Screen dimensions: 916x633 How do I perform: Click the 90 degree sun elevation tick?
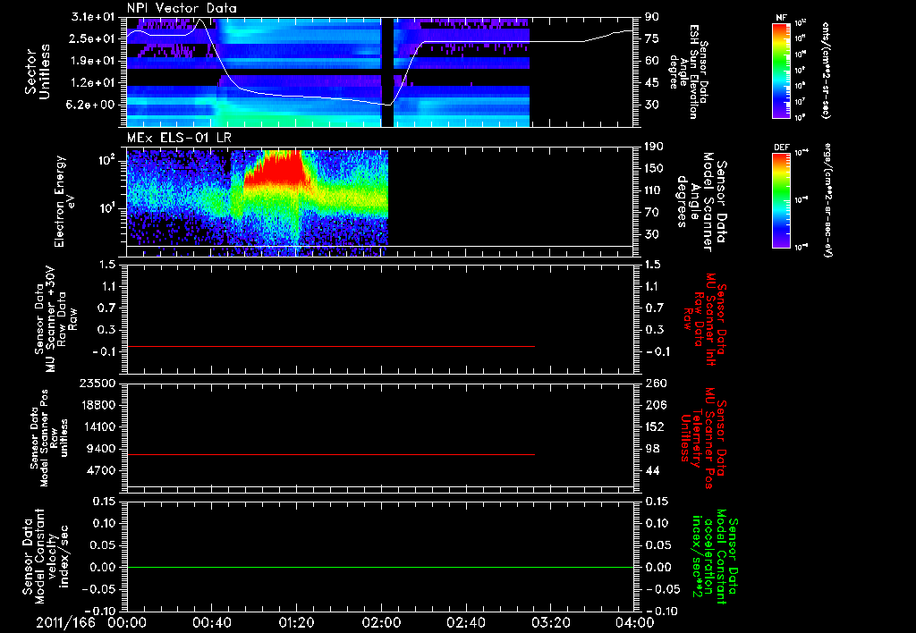[651, 17]
